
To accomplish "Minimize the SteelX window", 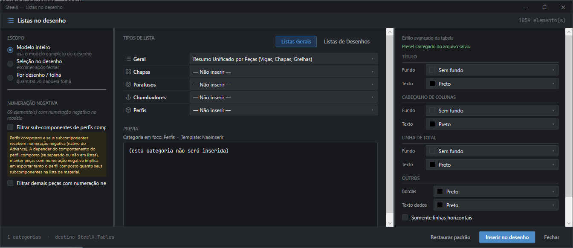I will [x=526, y=7].
